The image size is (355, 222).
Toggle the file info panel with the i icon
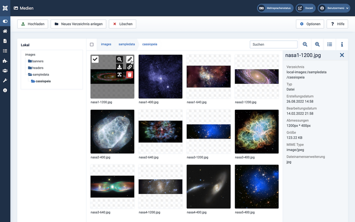(342, 44)
